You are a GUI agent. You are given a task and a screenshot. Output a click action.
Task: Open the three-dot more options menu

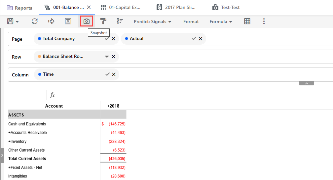[x=264, y=22]
